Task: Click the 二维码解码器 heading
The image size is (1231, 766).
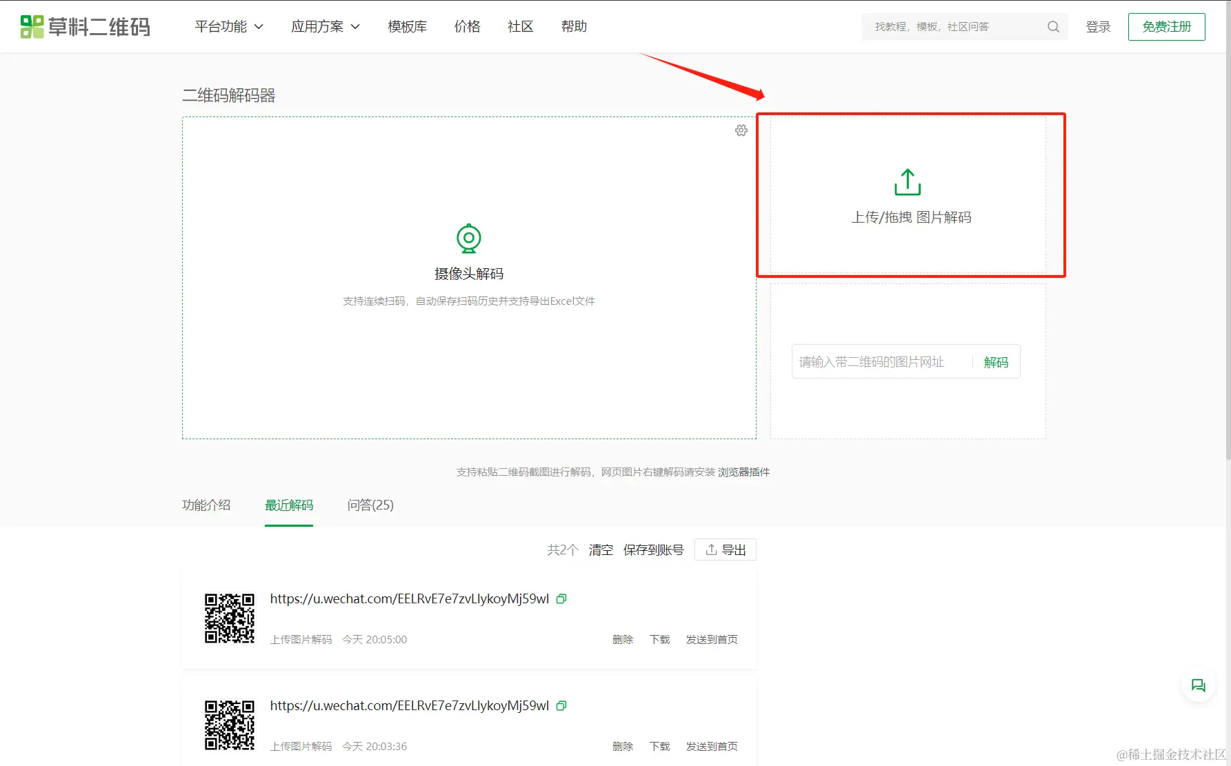Action: click(229, 95)
